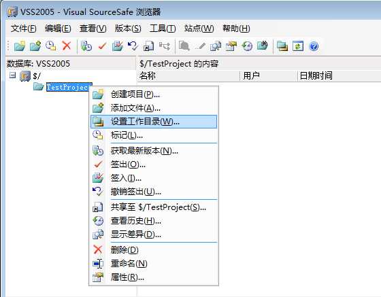This screenshot has height=297, width=381.
Task: Click the Create Project toolbar icon
Action: pos(20,46)
